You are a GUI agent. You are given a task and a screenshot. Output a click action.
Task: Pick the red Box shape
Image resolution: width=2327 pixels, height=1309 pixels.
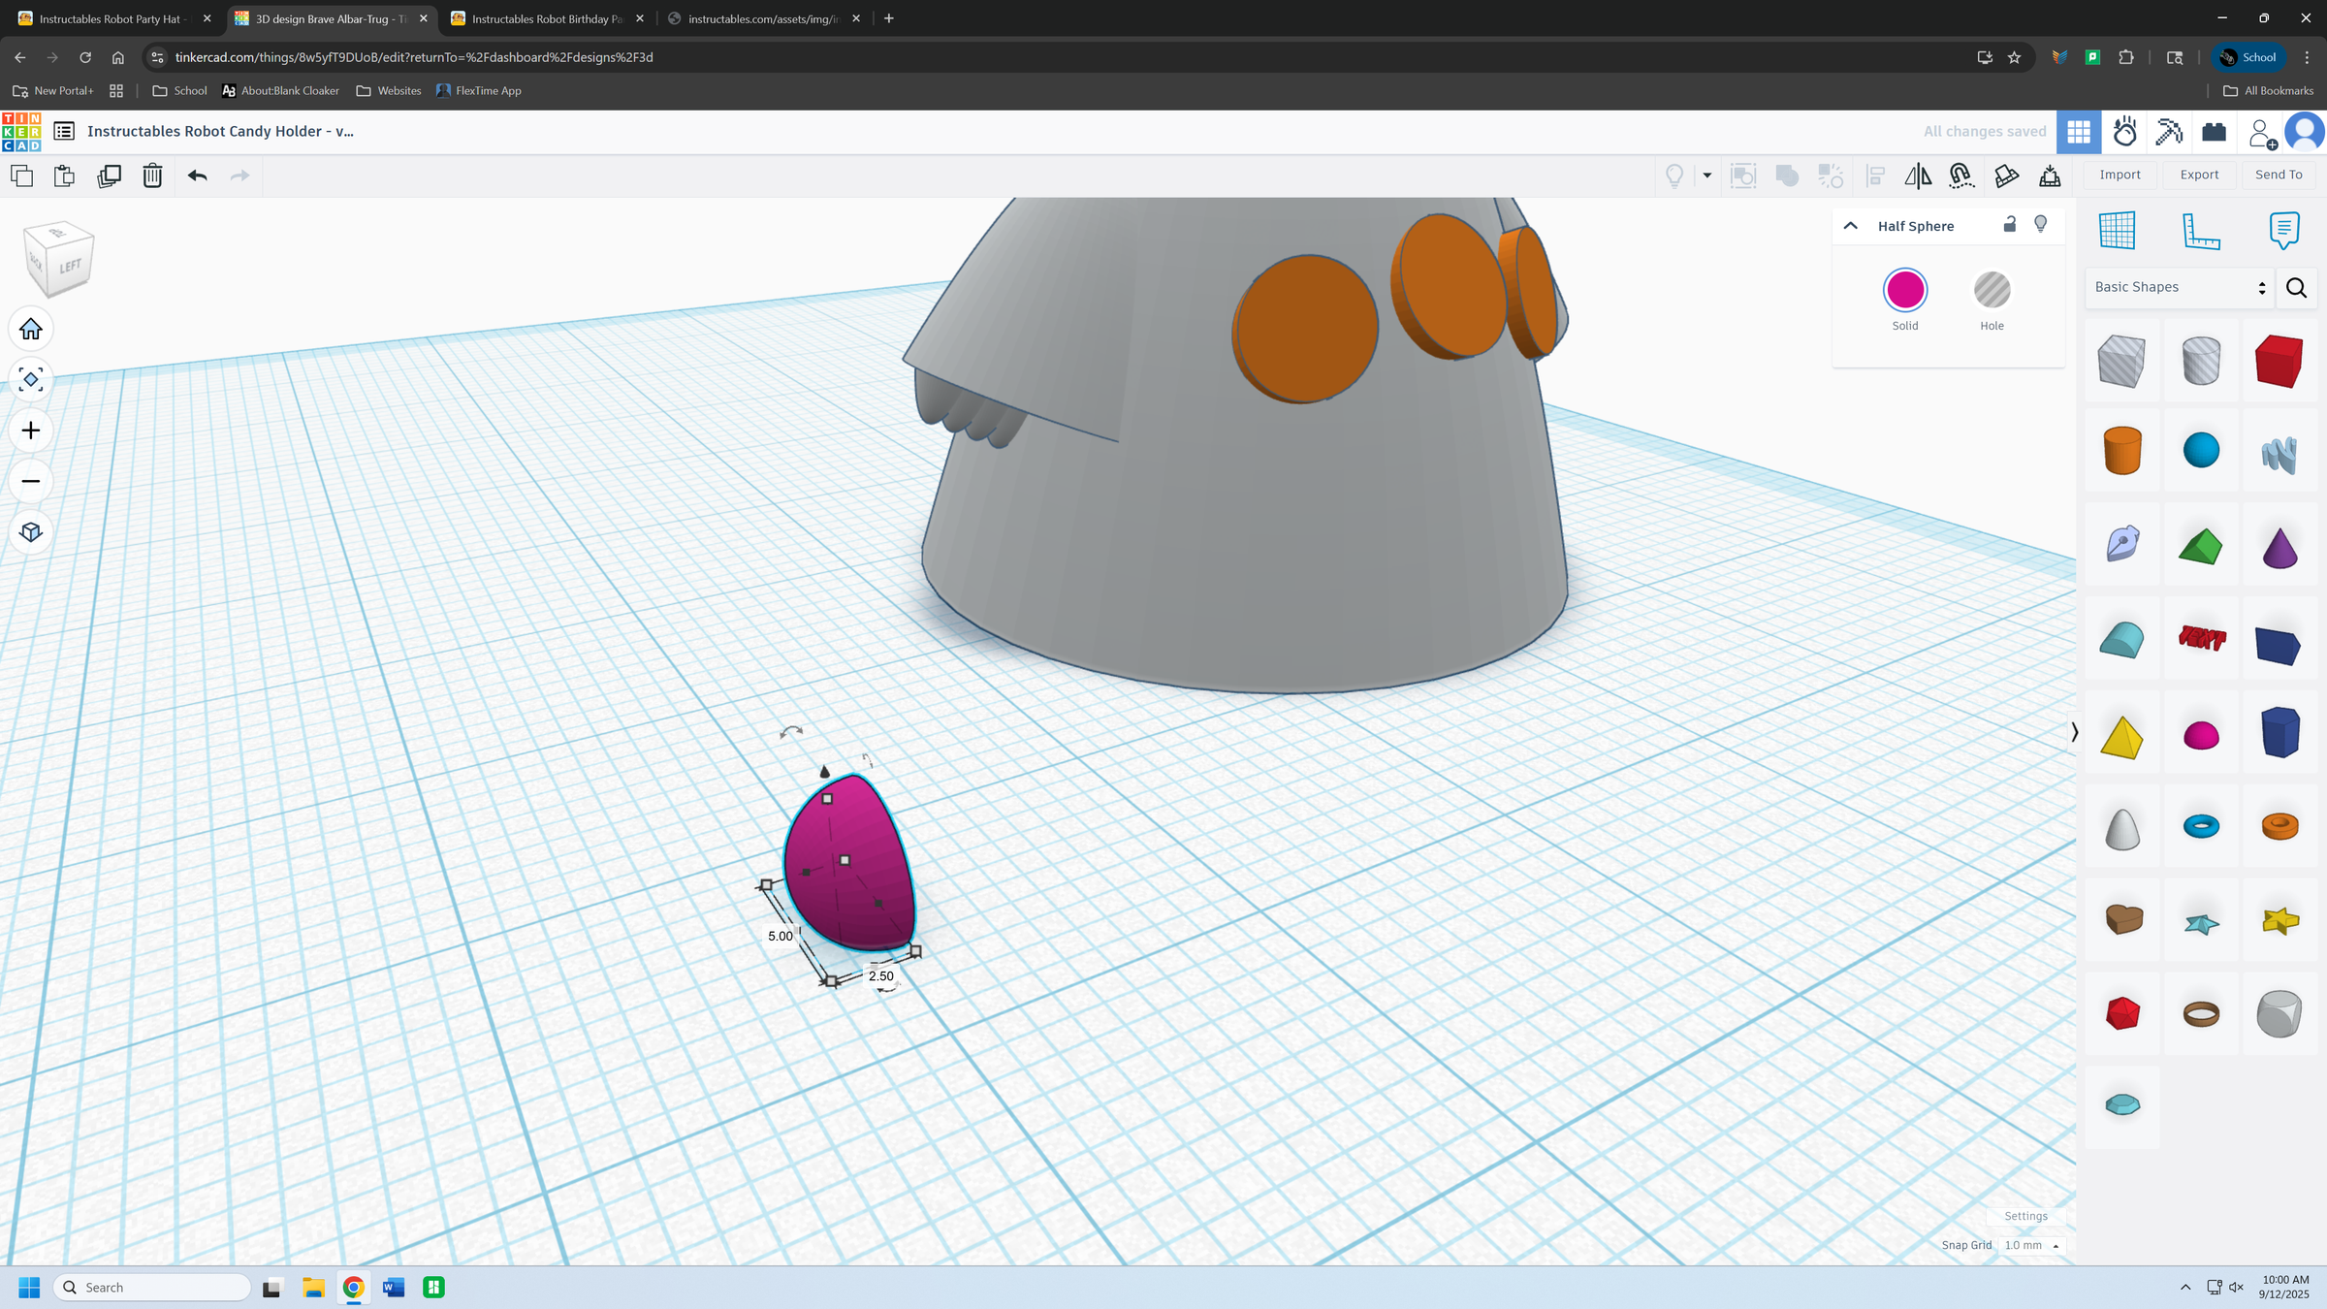click(2279, 361)
